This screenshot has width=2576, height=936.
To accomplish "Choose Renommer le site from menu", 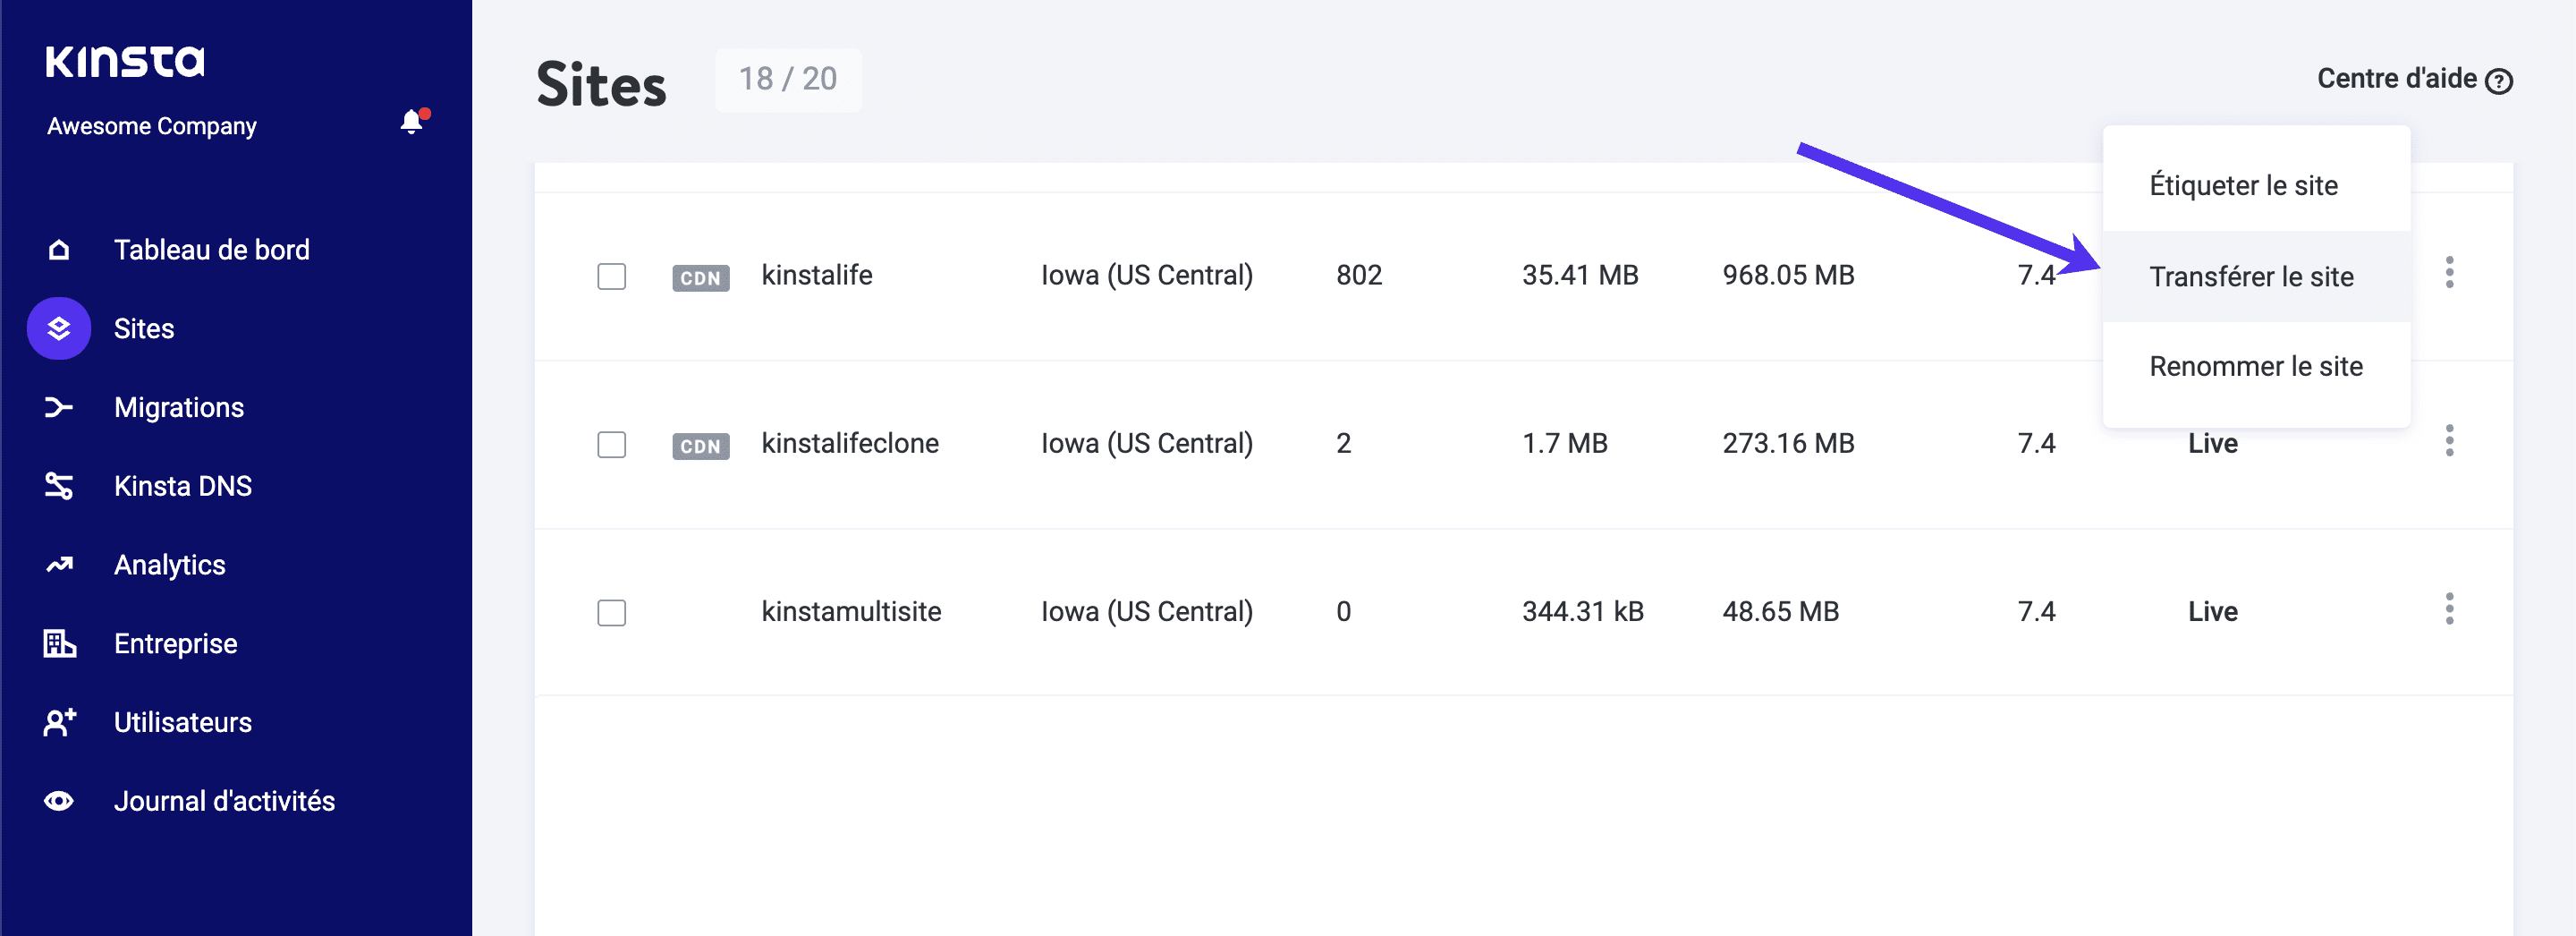I will [x=2256, y=366].
